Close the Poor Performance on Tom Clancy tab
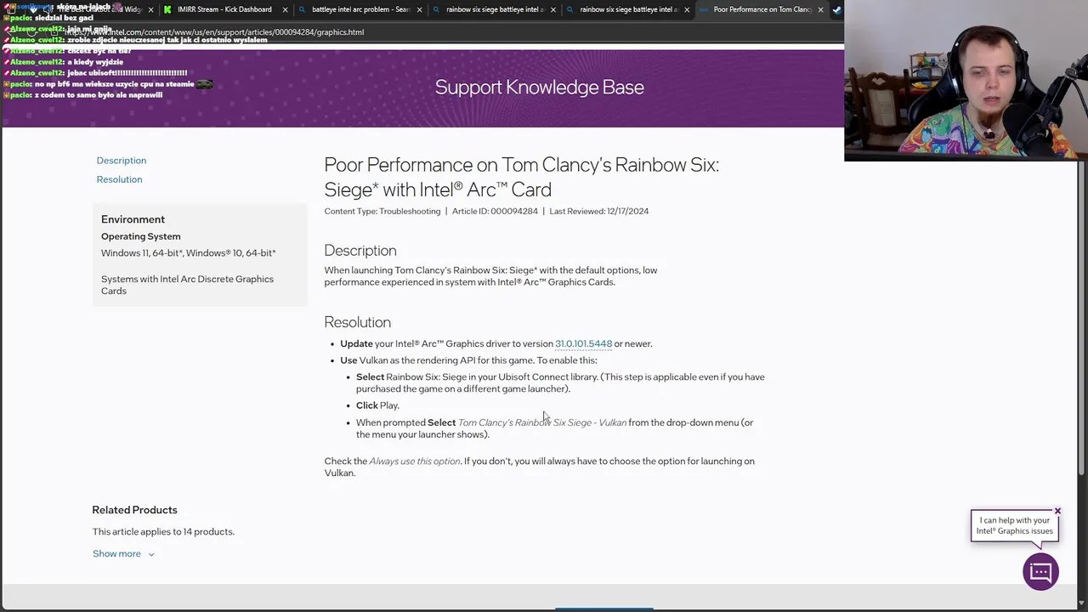 (820, 9)
